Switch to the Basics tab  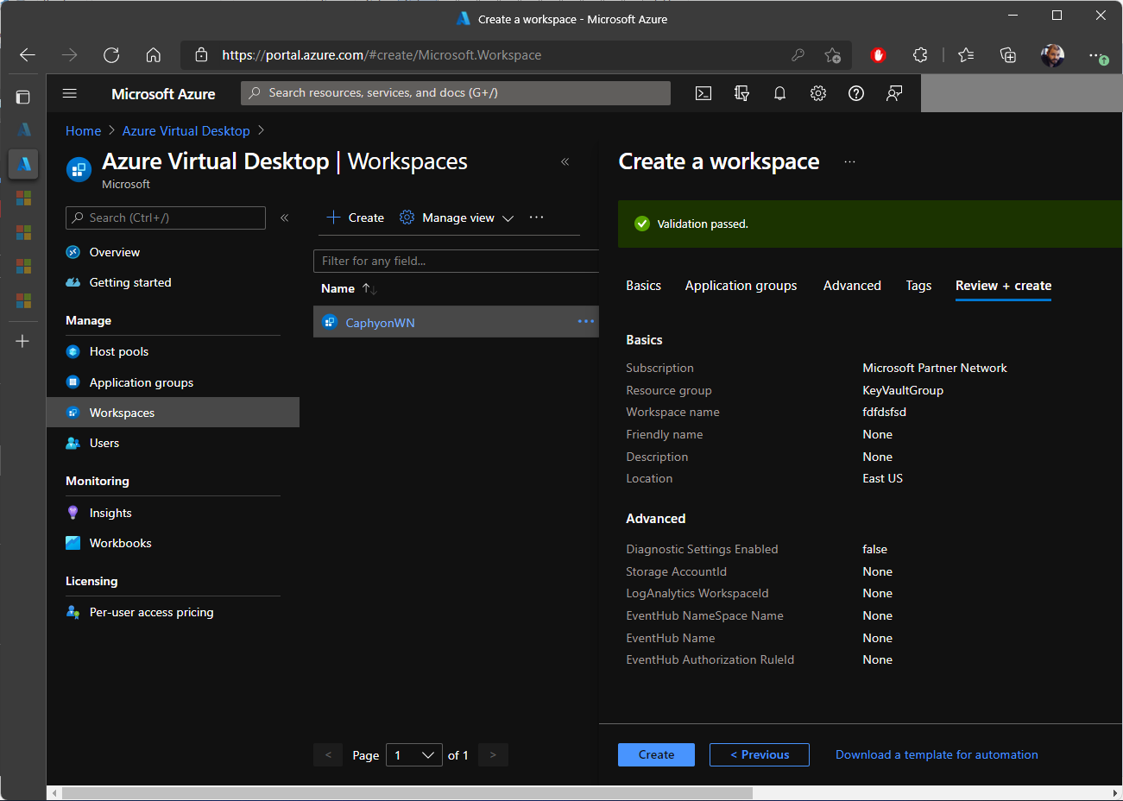point(643,286)
